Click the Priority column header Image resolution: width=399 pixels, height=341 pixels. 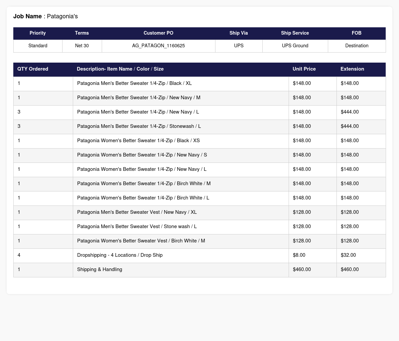click(38, 33)
